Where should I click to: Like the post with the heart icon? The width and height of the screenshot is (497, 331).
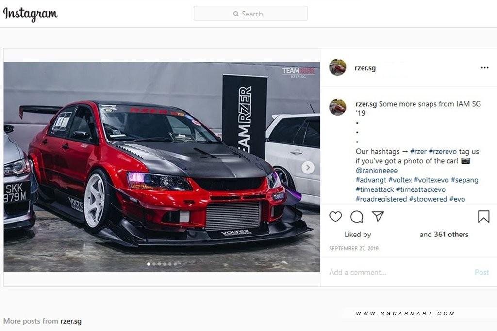(335, 217)
